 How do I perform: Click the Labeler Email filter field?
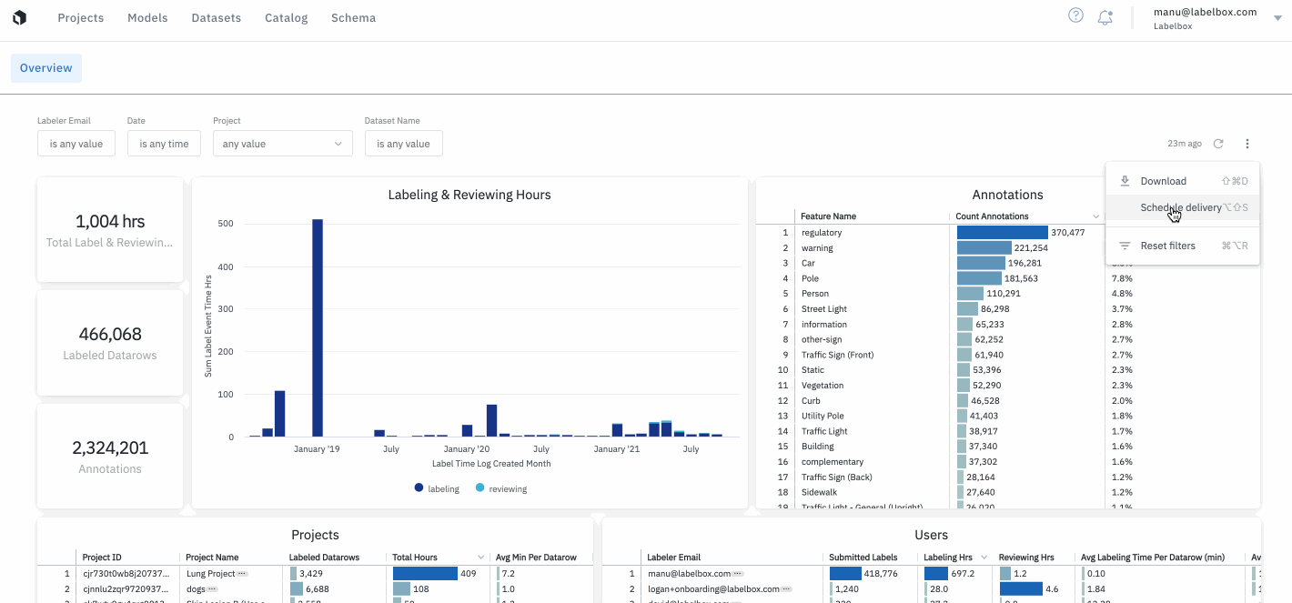76,144
